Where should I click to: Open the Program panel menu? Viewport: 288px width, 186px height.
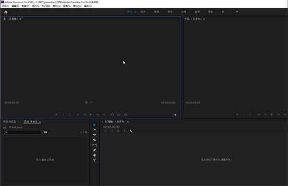(204, 19)
